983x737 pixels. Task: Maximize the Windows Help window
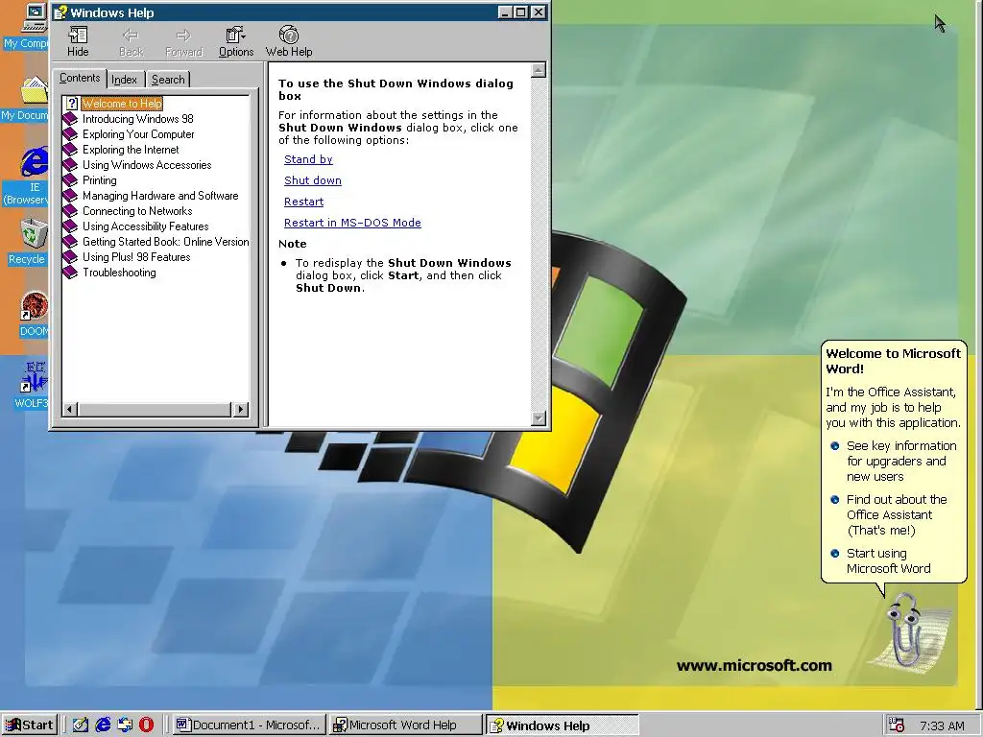point(521,12)
